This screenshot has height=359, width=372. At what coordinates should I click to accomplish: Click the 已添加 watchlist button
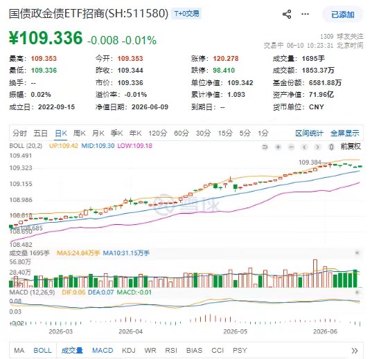coord(343,15)
